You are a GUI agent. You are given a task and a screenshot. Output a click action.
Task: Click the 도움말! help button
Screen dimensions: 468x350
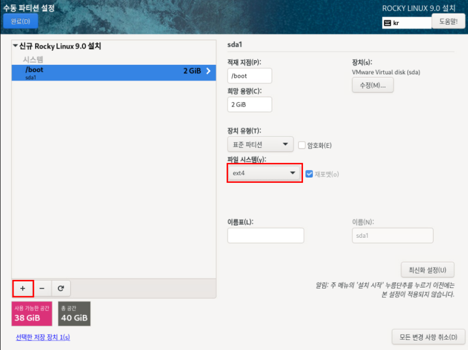448,22
